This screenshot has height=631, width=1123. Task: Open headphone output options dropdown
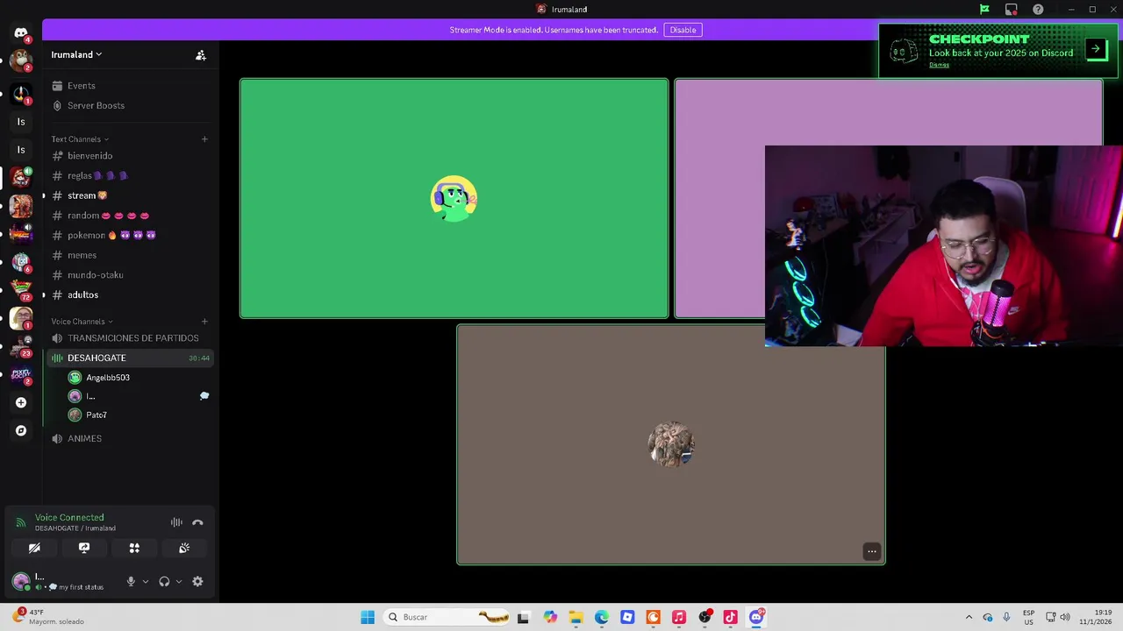179,582
